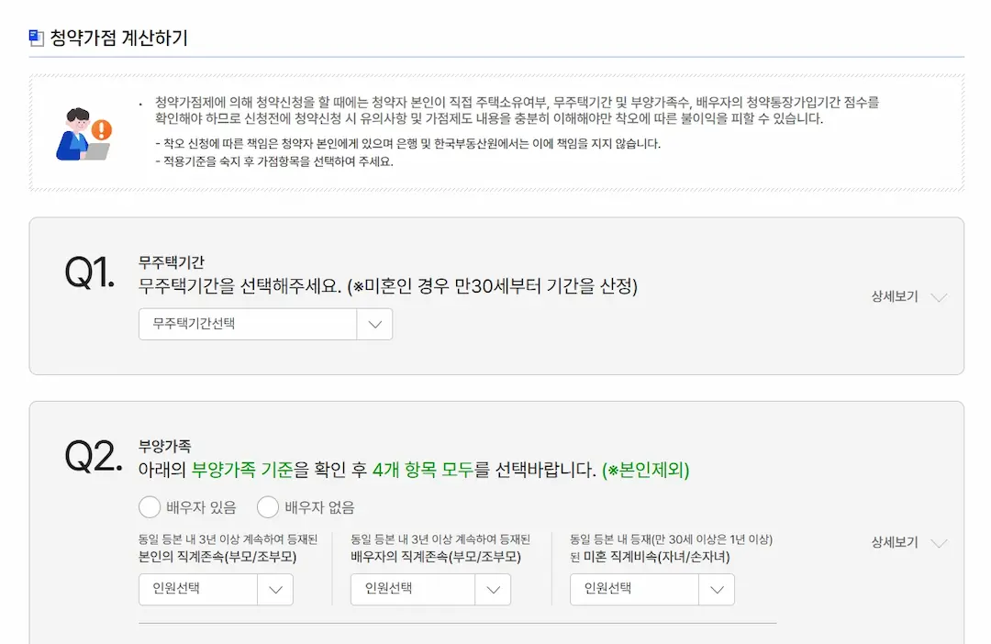Click the arrow of 배우자의 직계존속 인원선택
The image size is (991, 644).
(493, 590)
